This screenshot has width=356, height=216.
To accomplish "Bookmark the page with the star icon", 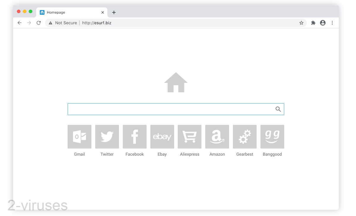I will pos(301,22).
